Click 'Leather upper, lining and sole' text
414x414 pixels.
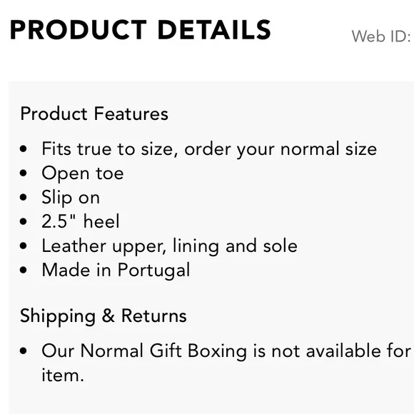pos(169,246)
